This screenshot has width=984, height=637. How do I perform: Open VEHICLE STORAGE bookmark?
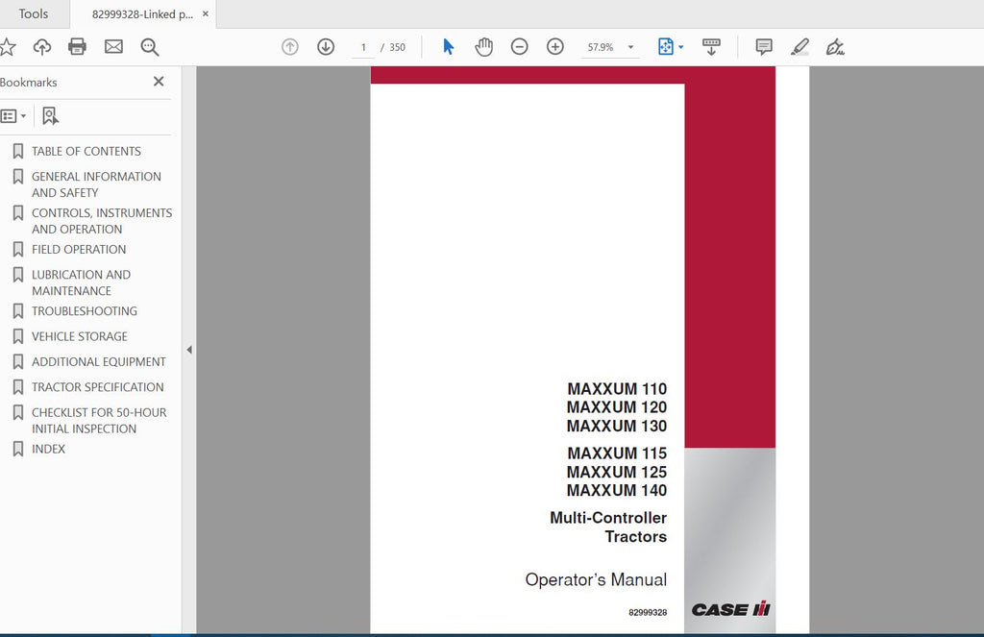tap(80, 336)
